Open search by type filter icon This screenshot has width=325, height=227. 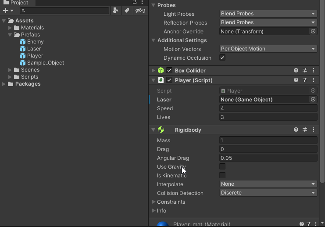116,11
